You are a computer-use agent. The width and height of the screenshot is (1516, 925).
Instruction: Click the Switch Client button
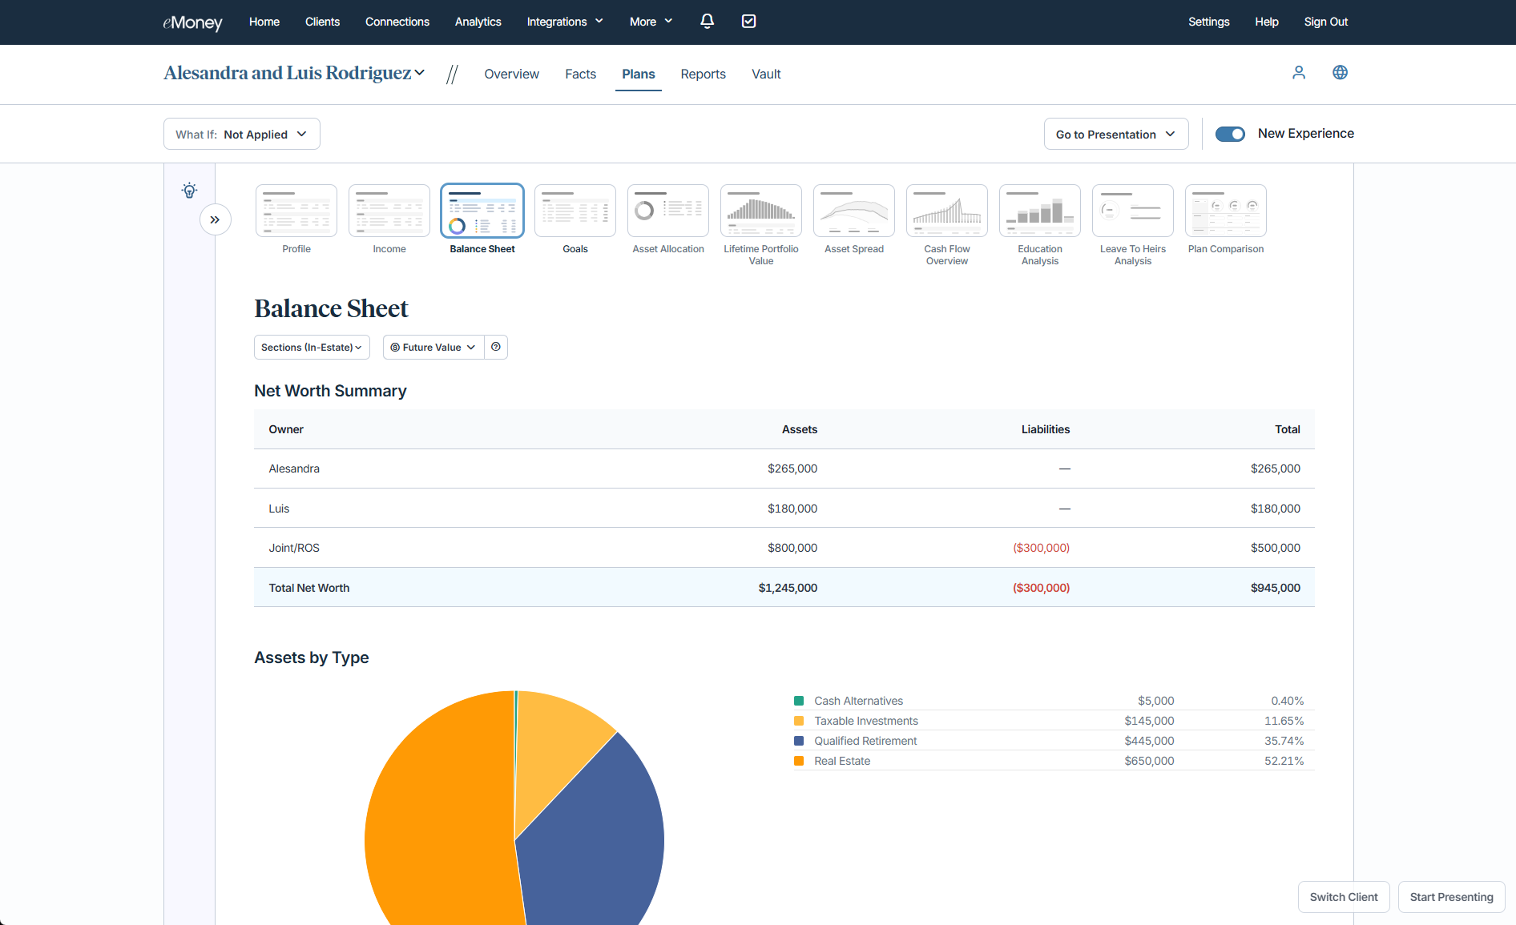pos(1344,897)
